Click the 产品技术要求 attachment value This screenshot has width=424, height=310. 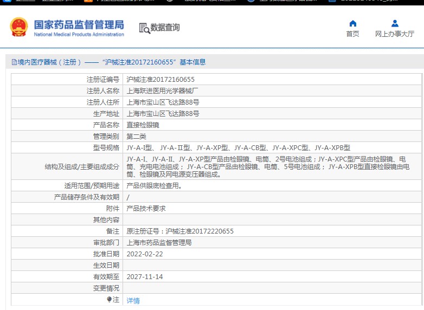pyautogui.click(x=146, y=208)
